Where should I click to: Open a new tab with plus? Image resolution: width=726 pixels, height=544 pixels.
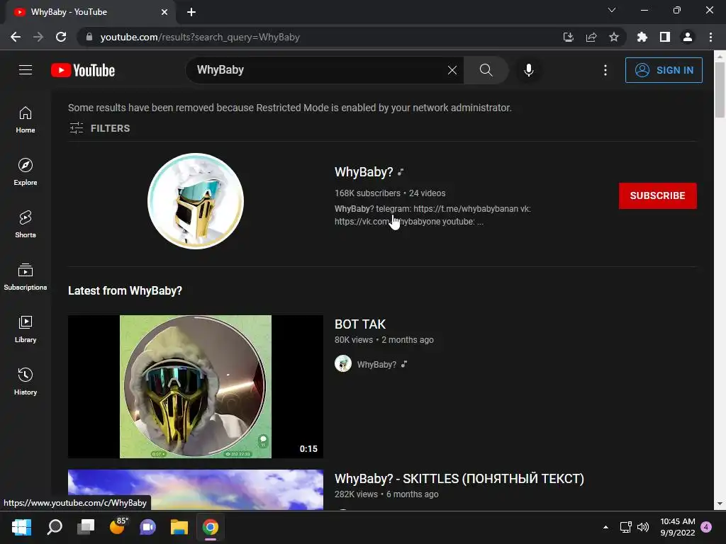[x=191, y=12]
